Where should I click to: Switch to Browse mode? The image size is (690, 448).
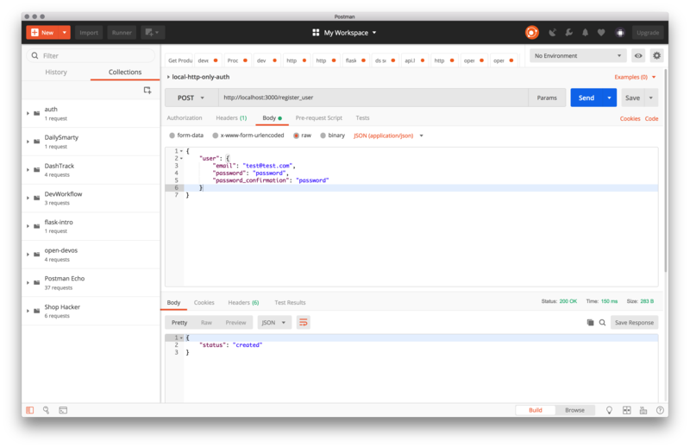tap(574, 410)
